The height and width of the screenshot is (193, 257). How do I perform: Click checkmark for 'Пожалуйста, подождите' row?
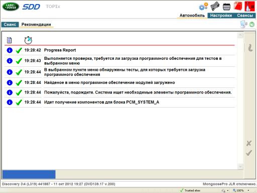[19, 92]
